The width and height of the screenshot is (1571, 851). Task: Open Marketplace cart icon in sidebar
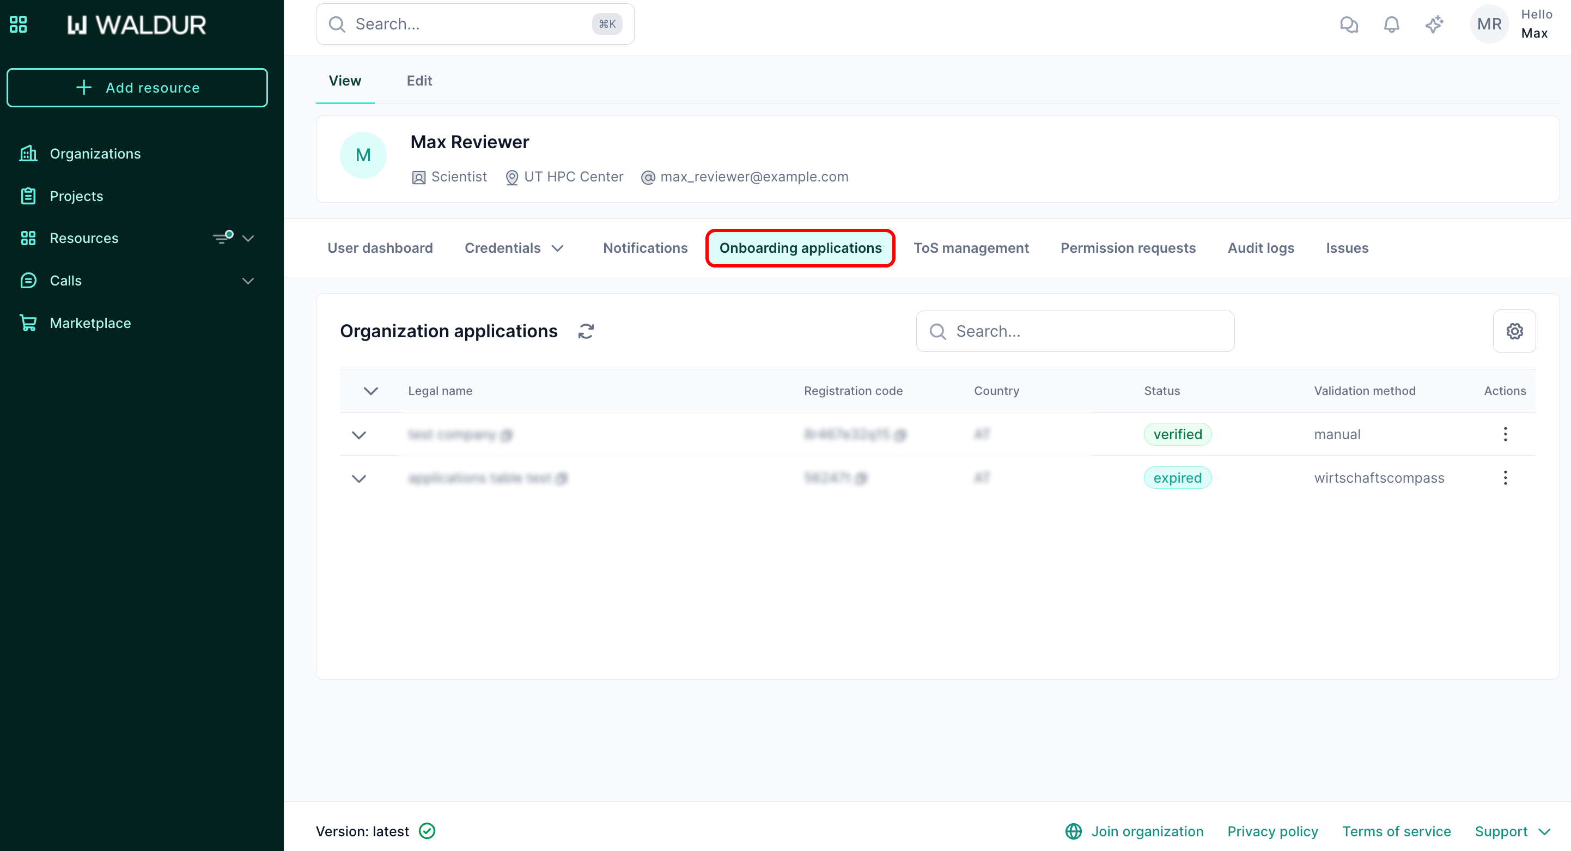[28, 323]
